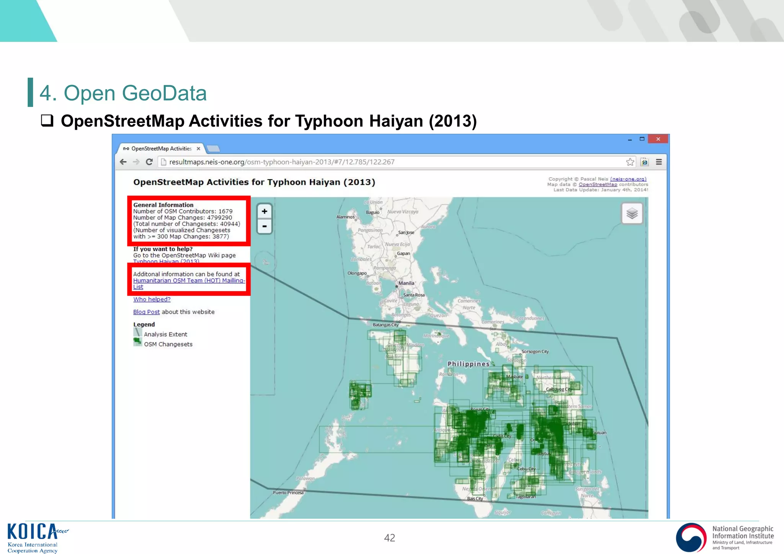Close the OpenStreetMap Activities tab
Viewport: 784px width, 554px height.
[198, 149]
